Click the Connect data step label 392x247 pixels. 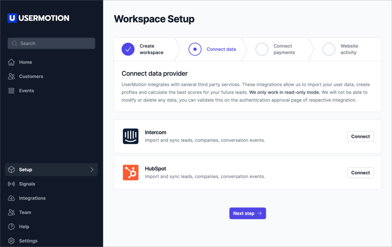coord(221,49)
